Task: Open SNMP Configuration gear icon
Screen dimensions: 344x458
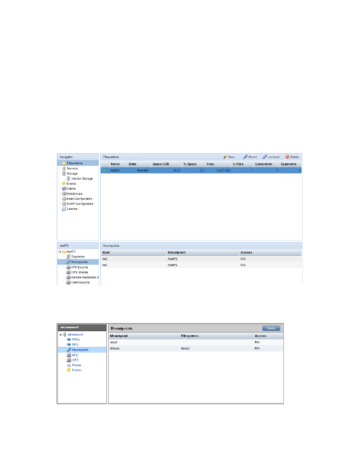Action: coord(64,204)
